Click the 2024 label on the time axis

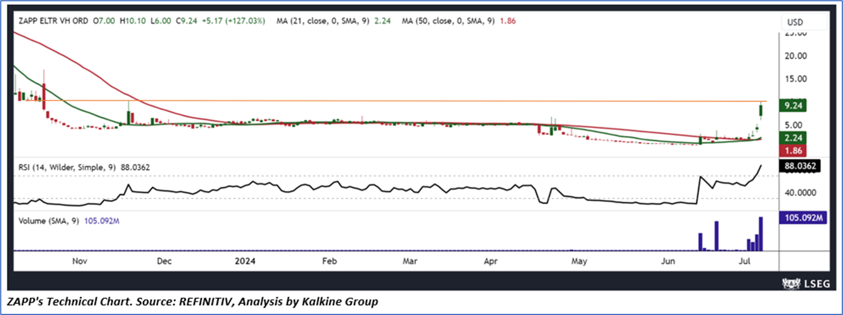point(245,261)
